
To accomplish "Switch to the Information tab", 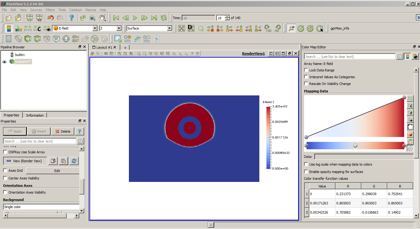I will tap(35, 115).
